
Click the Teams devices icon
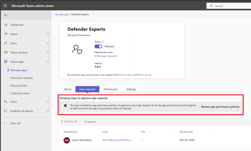point(6,52)
